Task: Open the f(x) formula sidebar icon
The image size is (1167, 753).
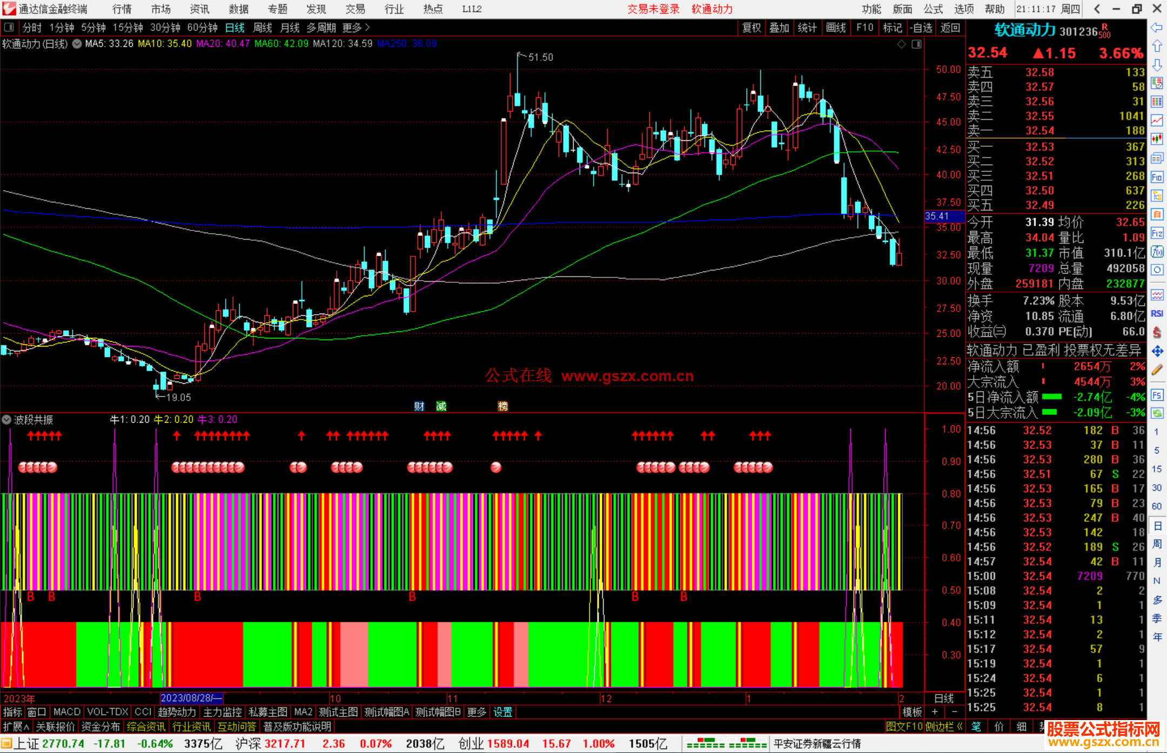Action: coord(1157,252)
